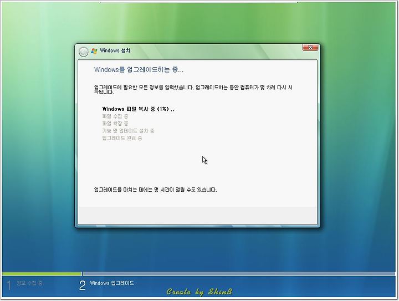
Task: Click '기능 및 업데이트 설치 중' step
Action: (128, 131)
